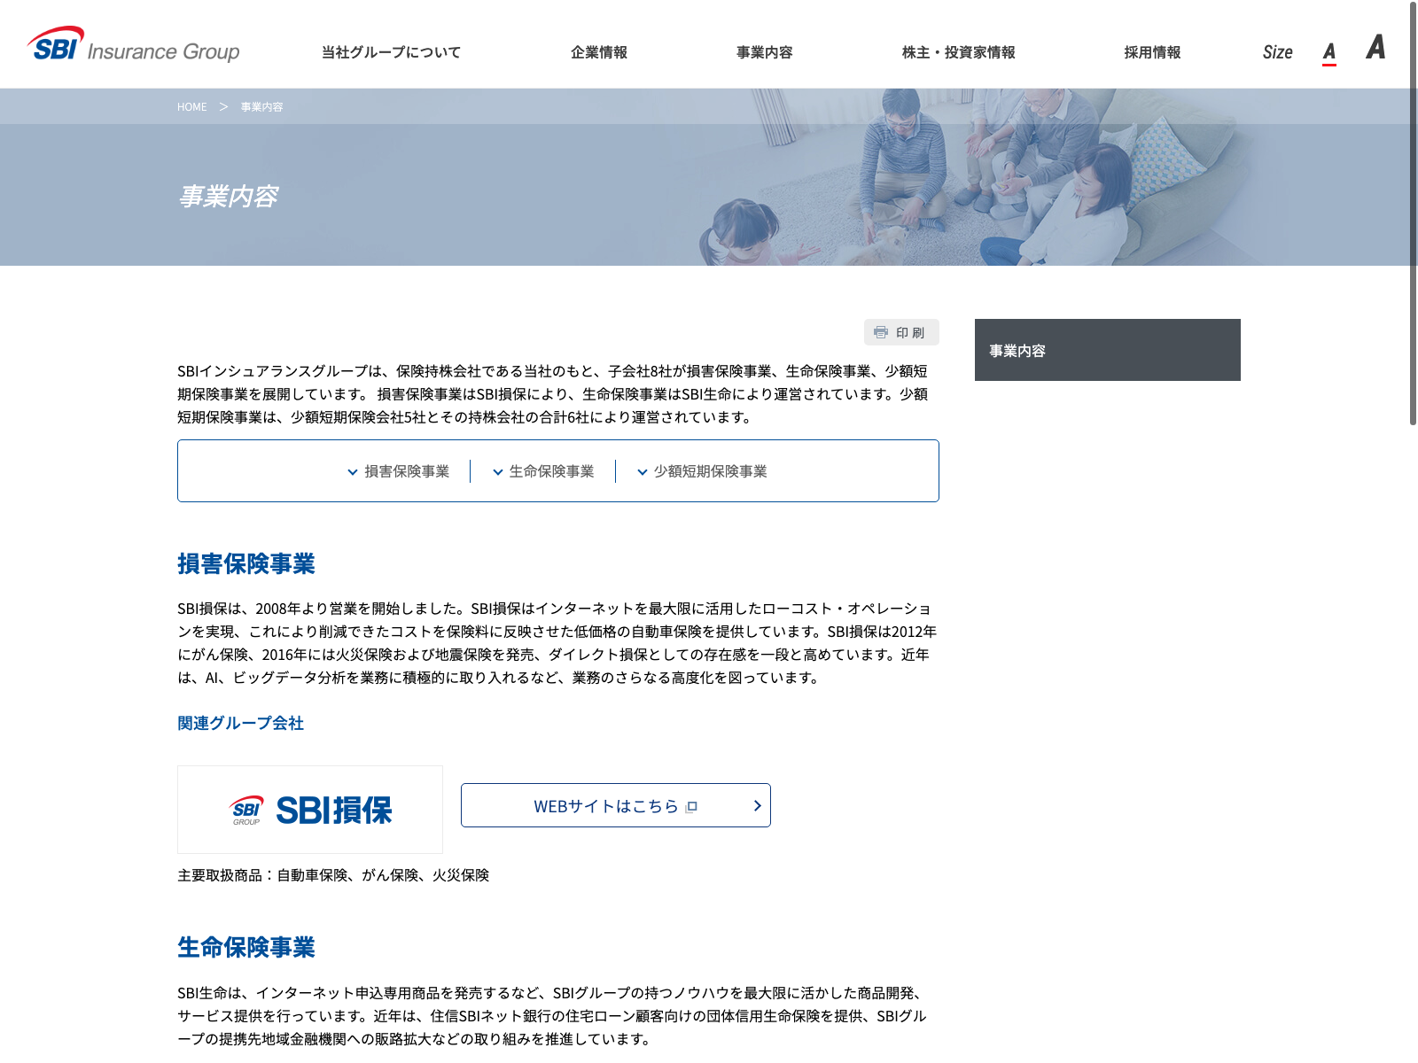Click the SBI Insurance Group logo
Image resolution: width=1418 pixels, height=1063 pixels.
(134, 45)
